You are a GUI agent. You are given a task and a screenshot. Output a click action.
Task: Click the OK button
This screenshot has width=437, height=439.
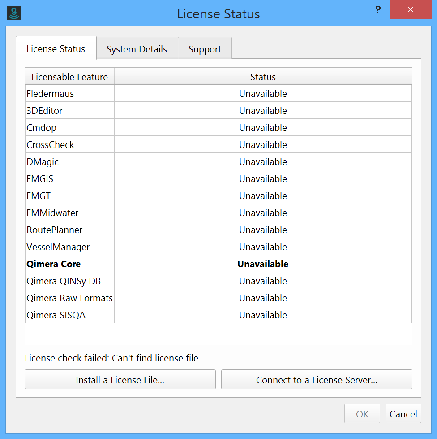(x=362, y=414)
